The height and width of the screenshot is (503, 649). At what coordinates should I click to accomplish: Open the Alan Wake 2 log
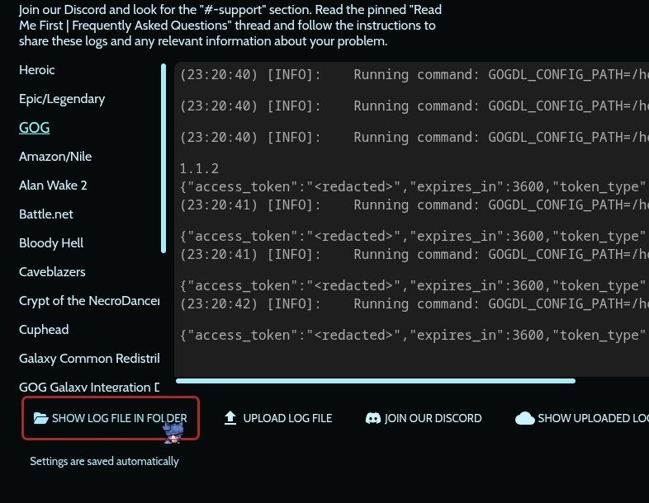(53, 186)
